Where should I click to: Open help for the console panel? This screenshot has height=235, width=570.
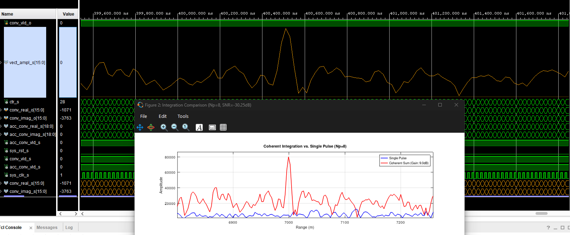pyautogui.click(x=548, y=228)
